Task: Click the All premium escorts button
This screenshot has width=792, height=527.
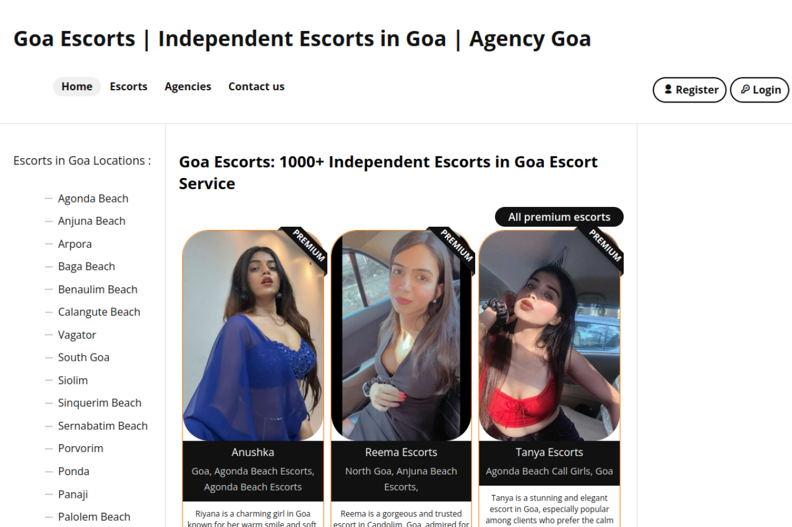Action: (559, 217)
